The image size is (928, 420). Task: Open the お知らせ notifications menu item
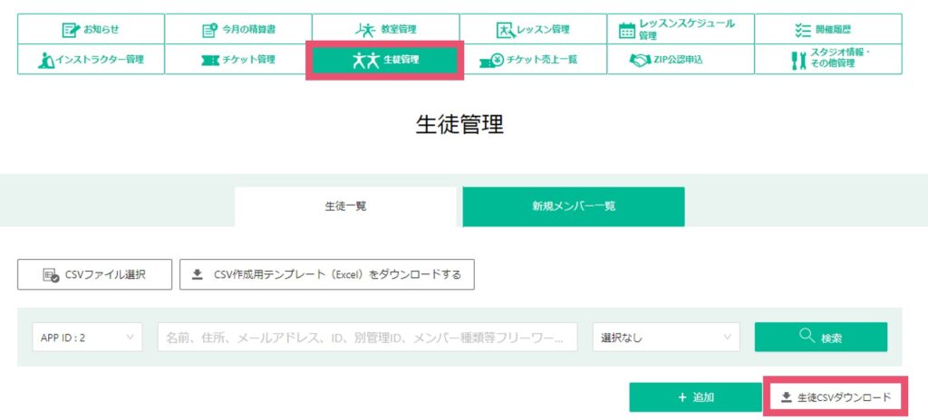pos(91,29)
